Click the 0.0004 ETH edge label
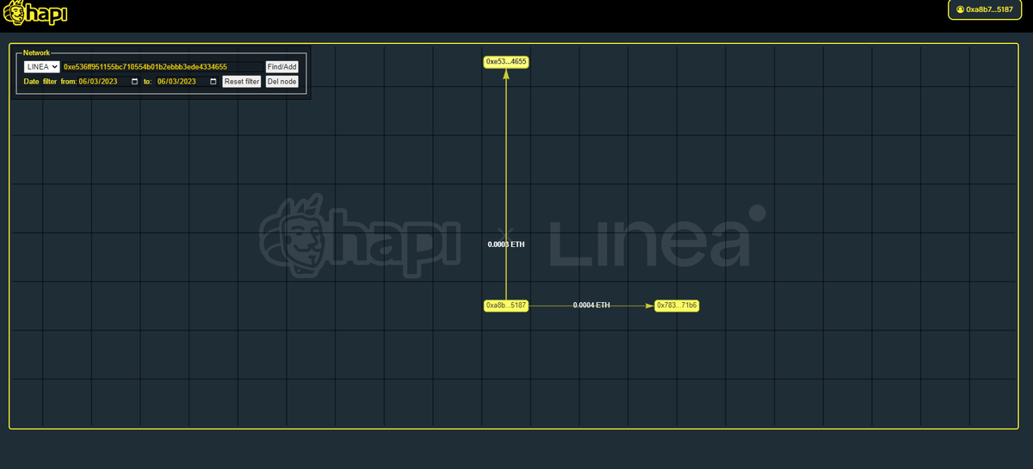 tap(591, 305)
